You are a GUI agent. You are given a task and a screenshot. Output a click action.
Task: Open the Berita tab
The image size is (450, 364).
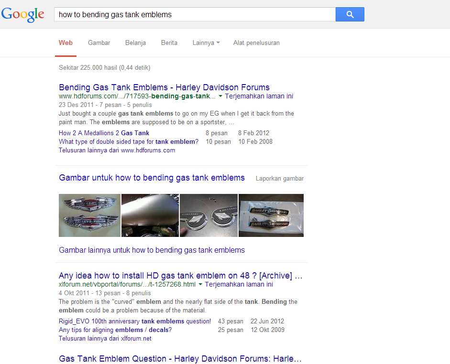click(169, 43)
